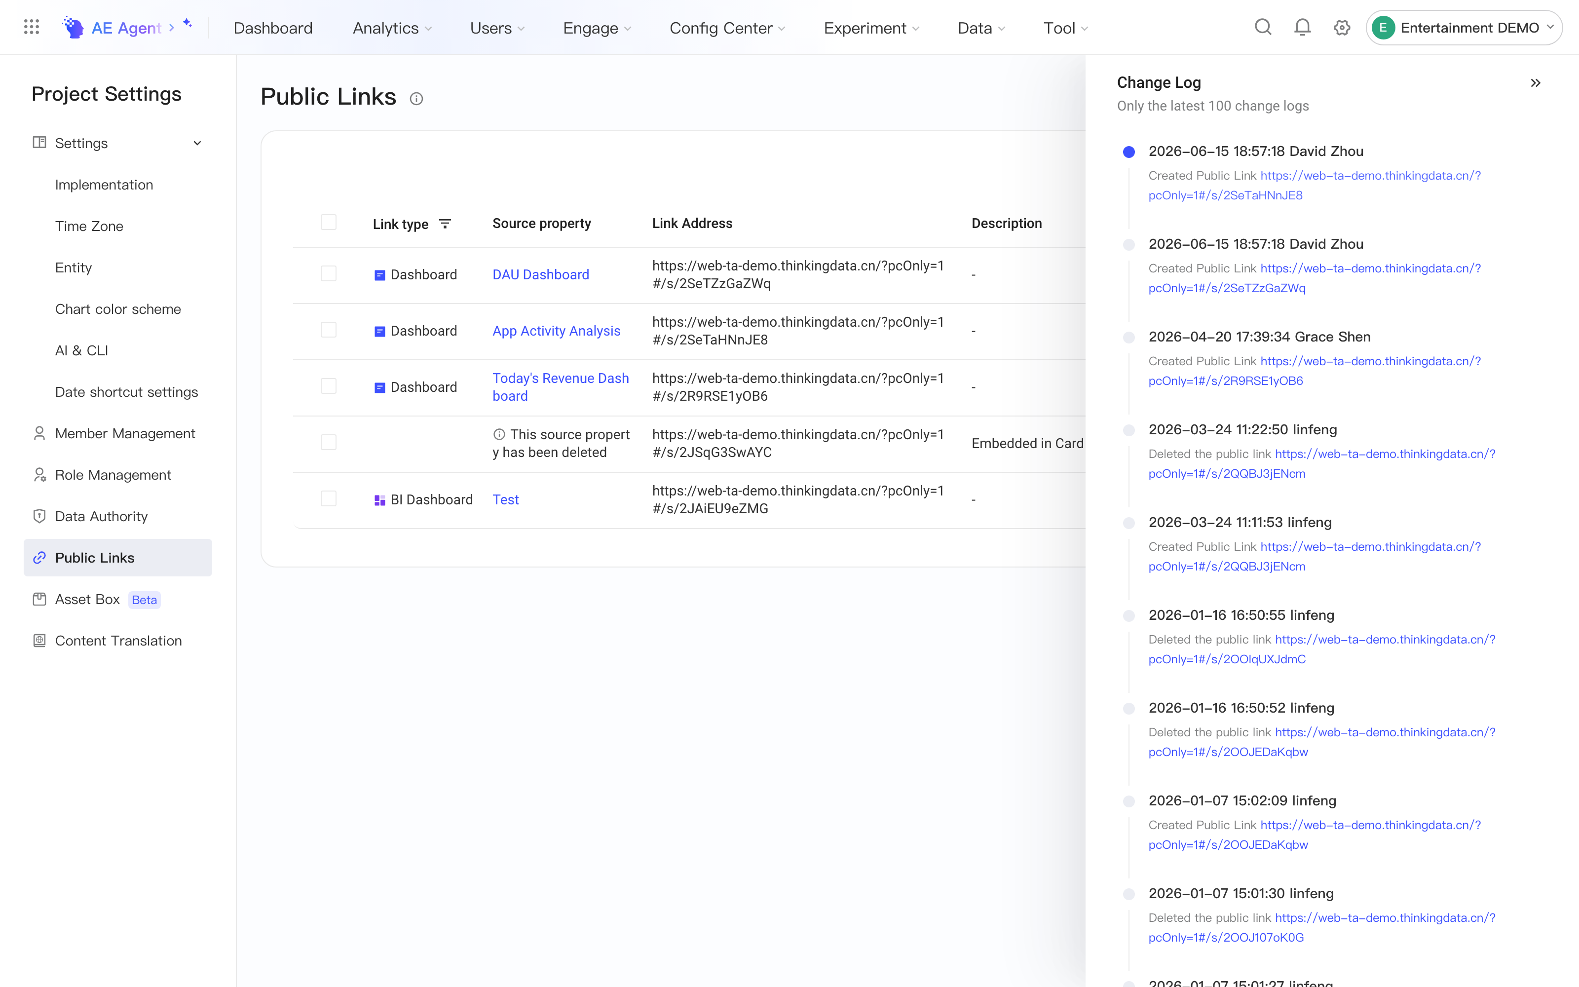The image size is (1579, 987).
Task: Click the BI Dashboard type icon in Test row
Action: pyautogui.click(x=380, y=500)
